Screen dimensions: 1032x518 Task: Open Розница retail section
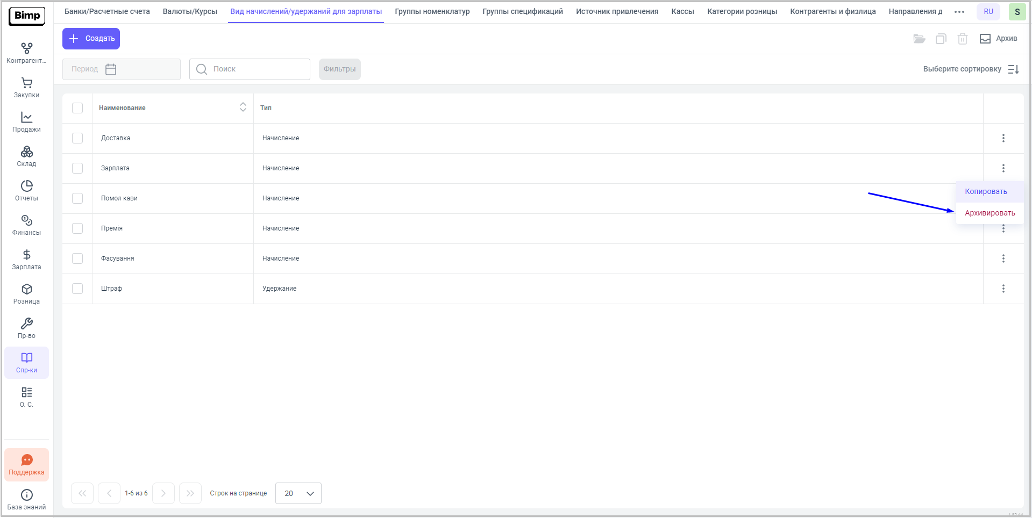click(26, 294)
